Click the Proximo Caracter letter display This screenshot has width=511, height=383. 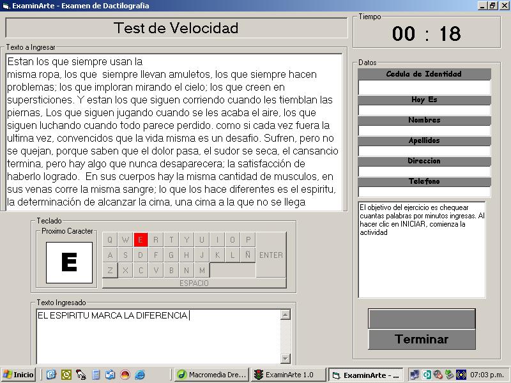pos(69,262)
